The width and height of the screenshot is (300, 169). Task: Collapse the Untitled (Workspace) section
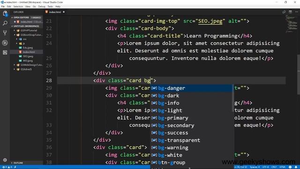tap(26, 26)
